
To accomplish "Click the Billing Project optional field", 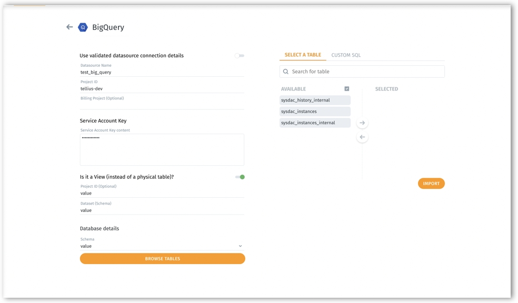I will click(162, 105).
